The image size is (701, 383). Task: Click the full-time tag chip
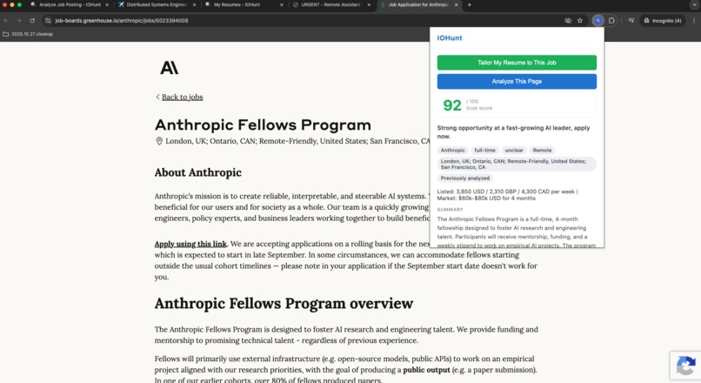tap(484, 151)
